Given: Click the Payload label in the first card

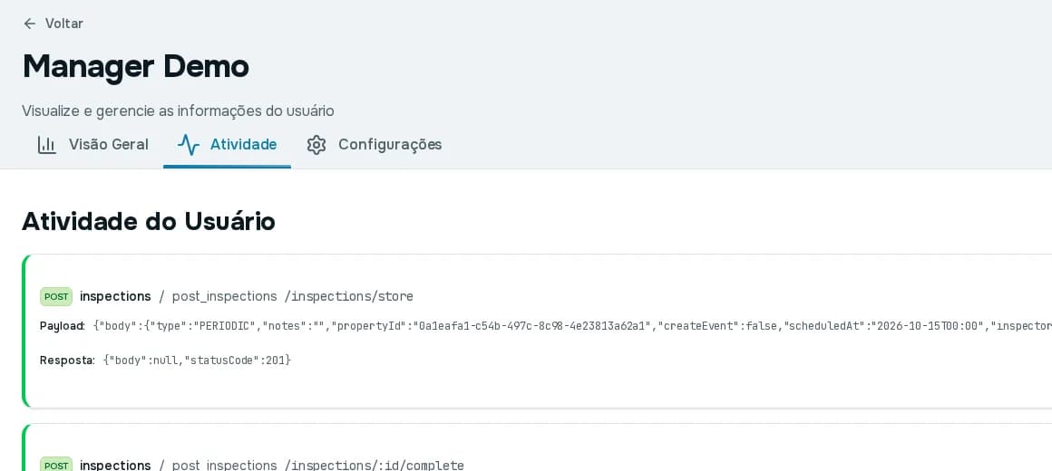Looking at the screenshot, I should 63,326.
